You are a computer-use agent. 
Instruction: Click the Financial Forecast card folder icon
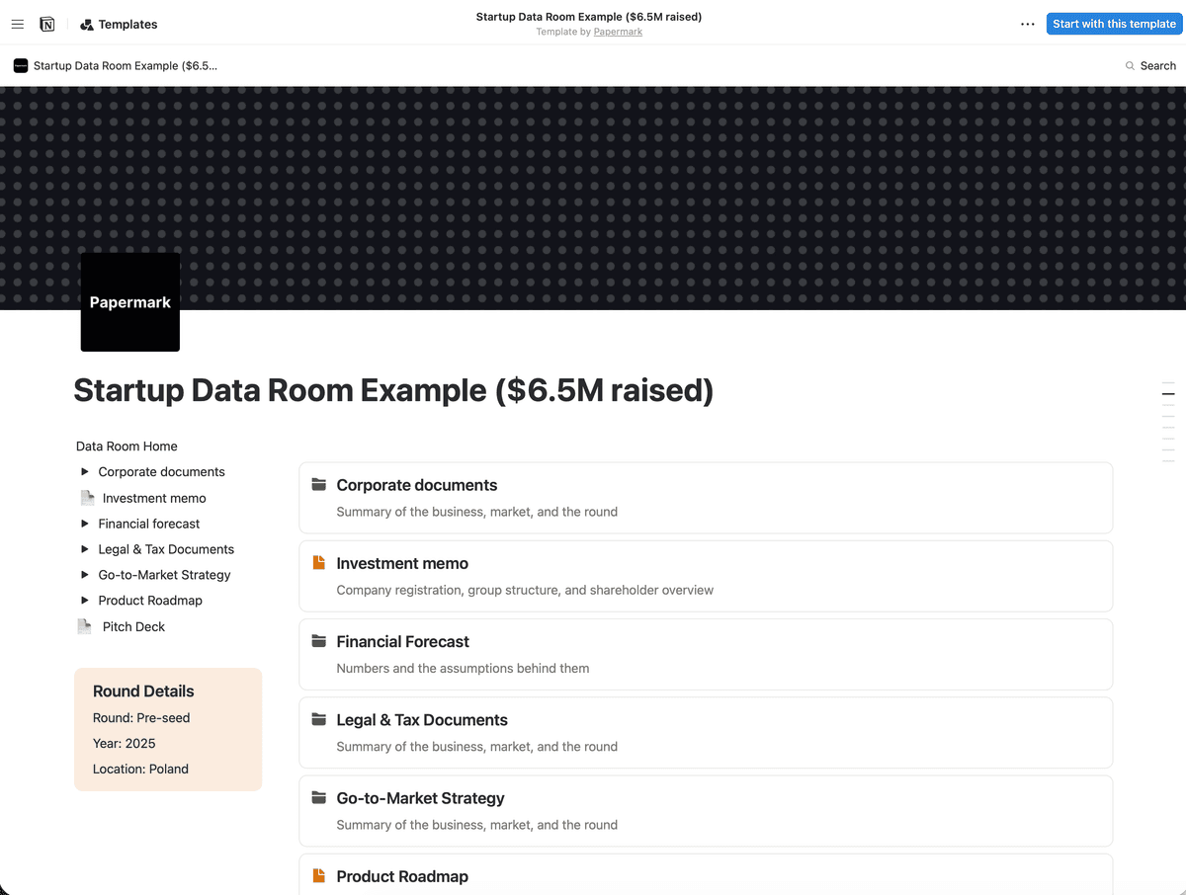coord(318,641)
